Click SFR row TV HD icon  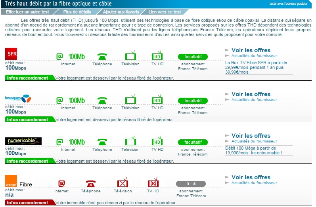[x=157, y=55]
